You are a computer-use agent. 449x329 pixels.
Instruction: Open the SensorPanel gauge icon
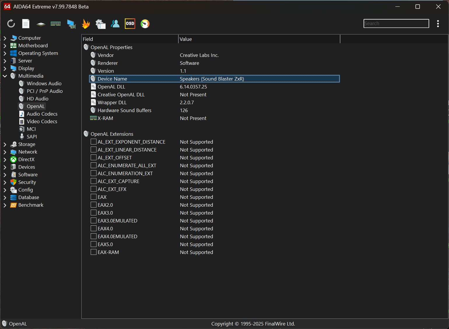(x=145, y=24)
